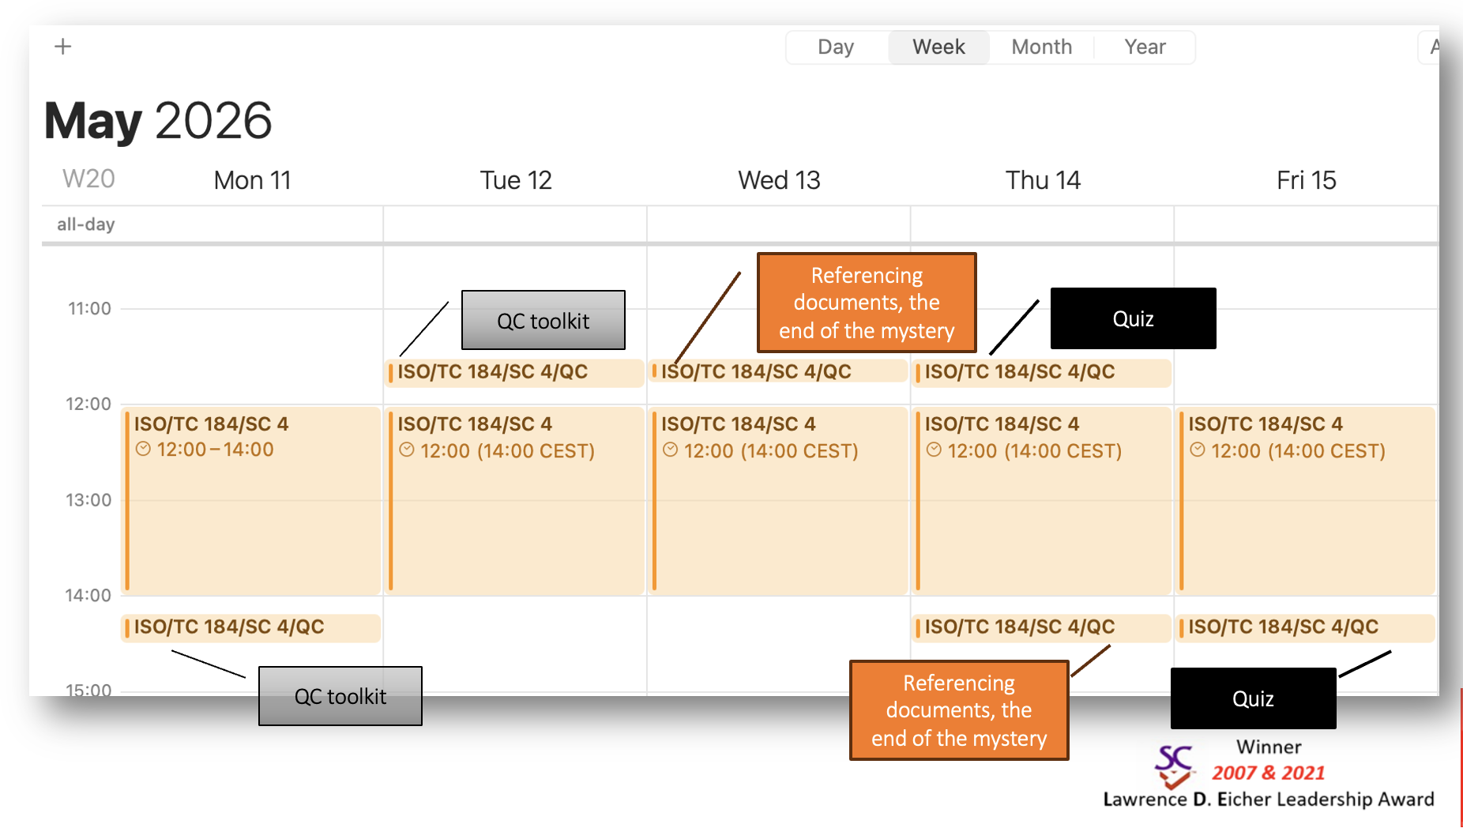Switch to Month view
Screen dimensions: 1463x828
pyautogui.click(x=1041, y=47)
